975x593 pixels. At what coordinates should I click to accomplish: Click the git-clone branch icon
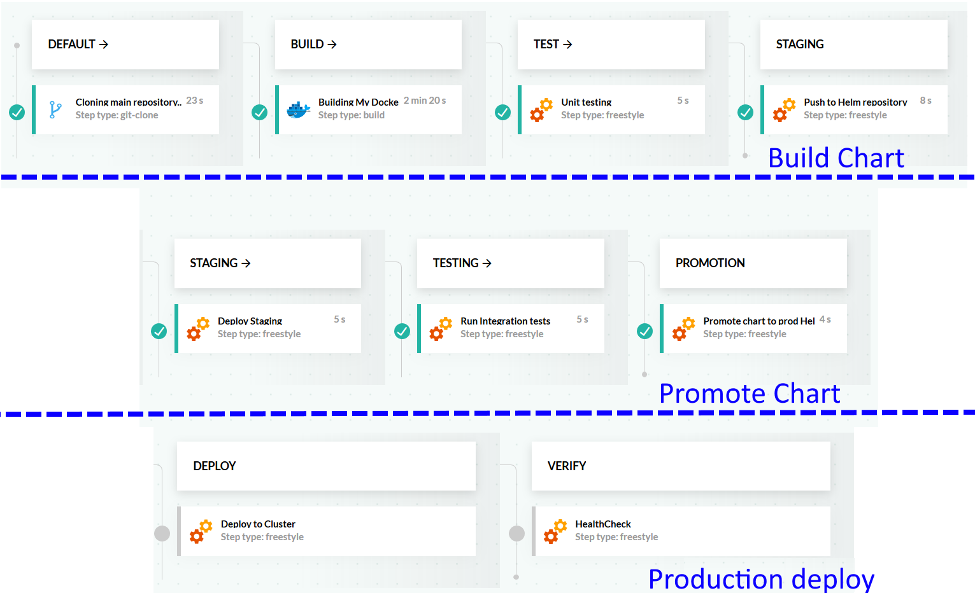(55, 109)
